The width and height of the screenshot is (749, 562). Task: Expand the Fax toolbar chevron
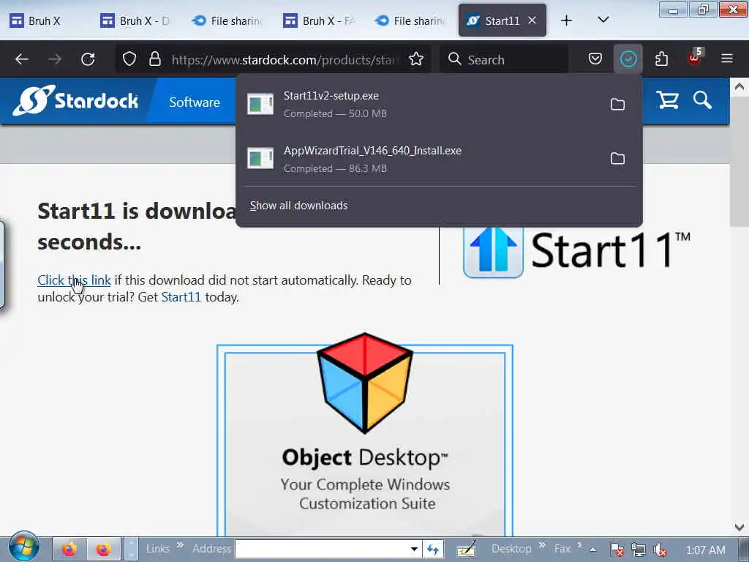tap(580, 544)
